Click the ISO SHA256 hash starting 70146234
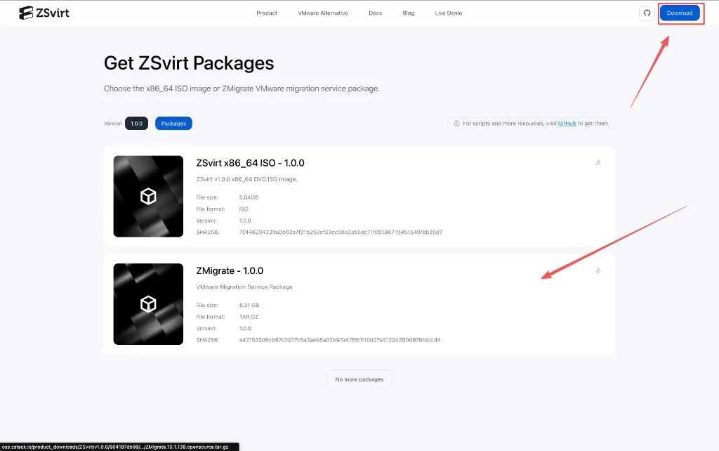Screen dimensions: 719x451 coord(341,232)
